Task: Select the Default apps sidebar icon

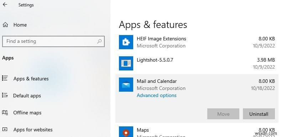Action: coord(5,95)
